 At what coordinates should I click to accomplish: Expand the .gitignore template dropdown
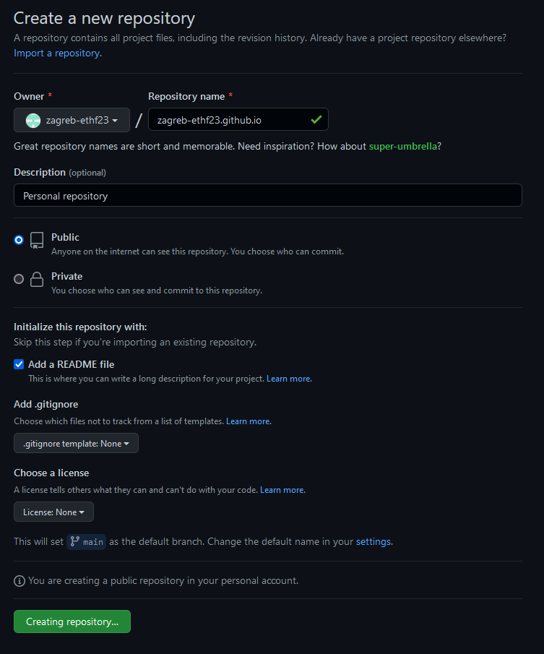click(x=76, y=443)
